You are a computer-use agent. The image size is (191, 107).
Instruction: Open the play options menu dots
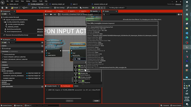click(104, 8)
